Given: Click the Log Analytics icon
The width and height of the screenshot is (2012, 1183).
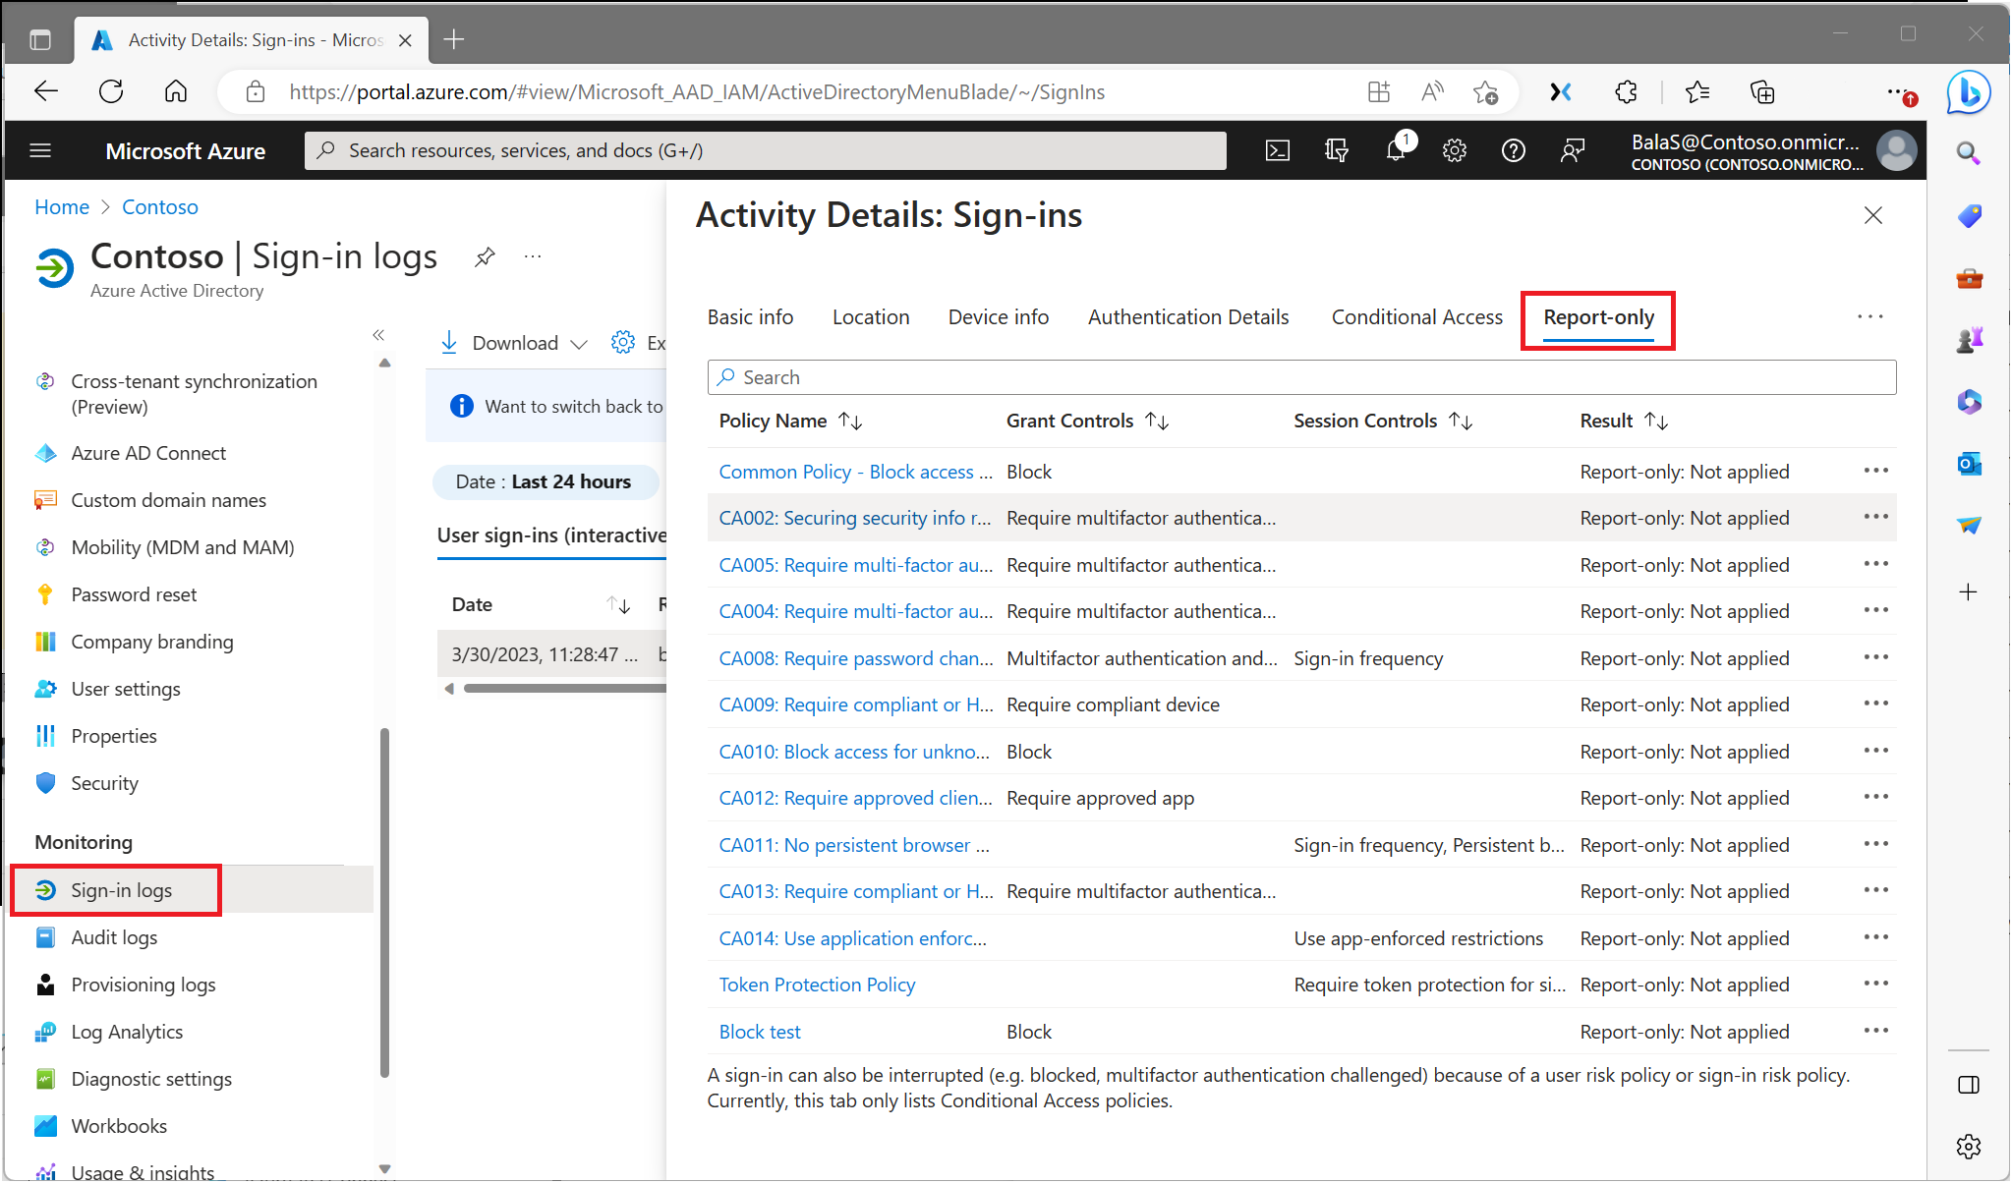Looking at the screenshot, I should click(x=45, y=1031).
